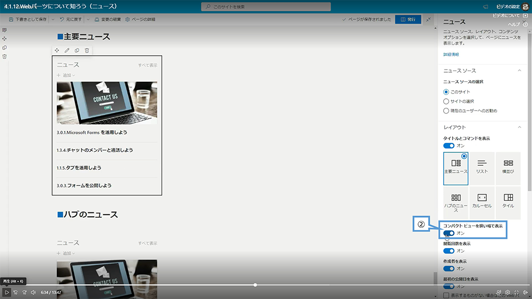Viewport: 532px width, 299px height.
Task: Toggle タイトルとコマンドを表示 switch
Action: point(449,146)
